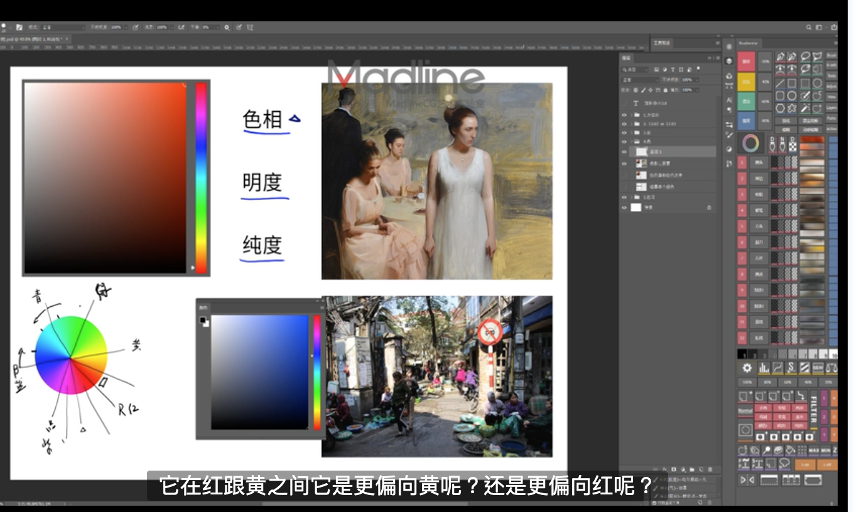Click the Normal blend button in Brusherator
This screenshot has width=854, height=512.
click(745, 411)
